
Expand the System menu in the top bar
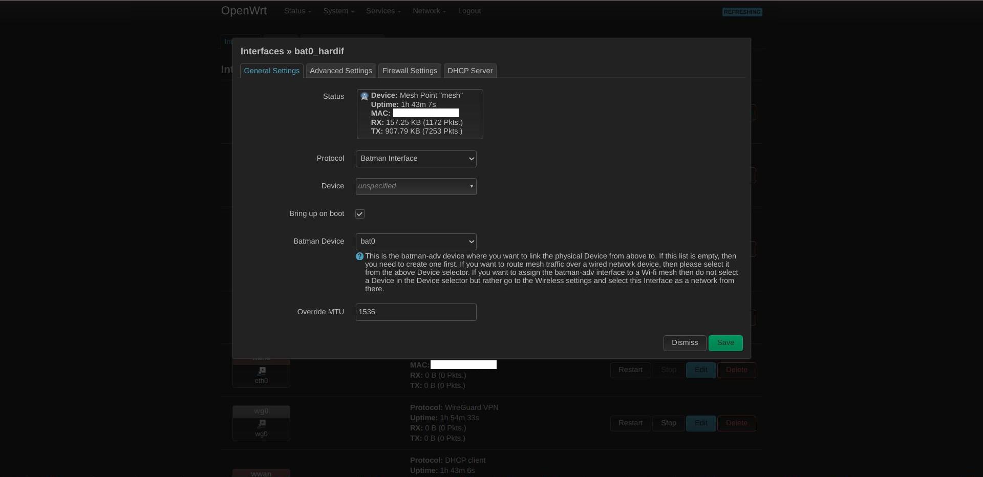tap(338, 11)
